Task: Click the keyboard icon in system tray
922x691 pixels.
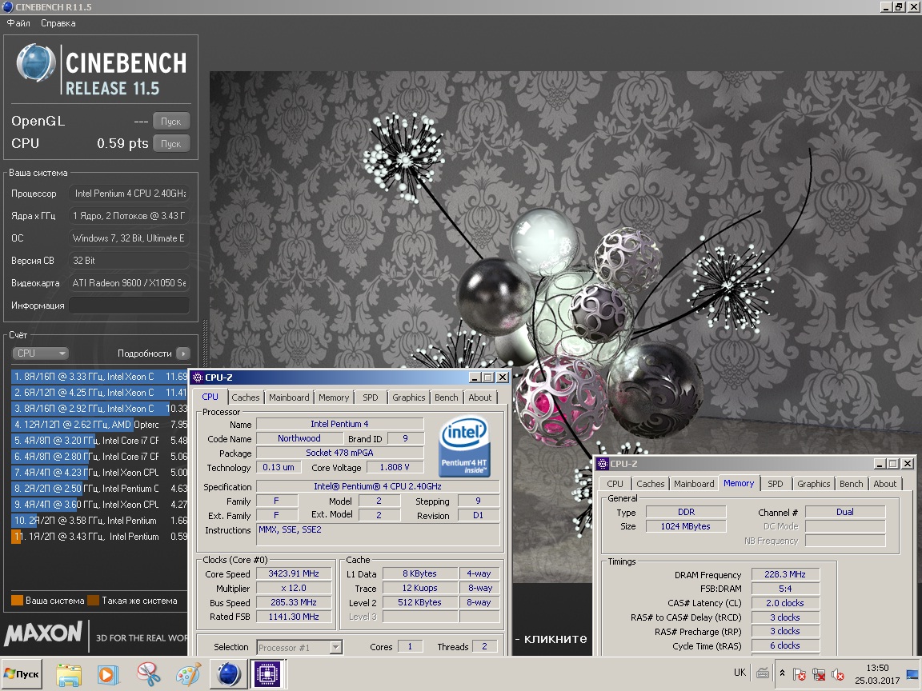Action: point(763,673)
